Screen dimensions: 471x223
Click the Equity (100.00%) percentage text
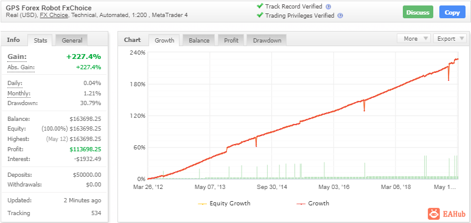pos(54,129)
